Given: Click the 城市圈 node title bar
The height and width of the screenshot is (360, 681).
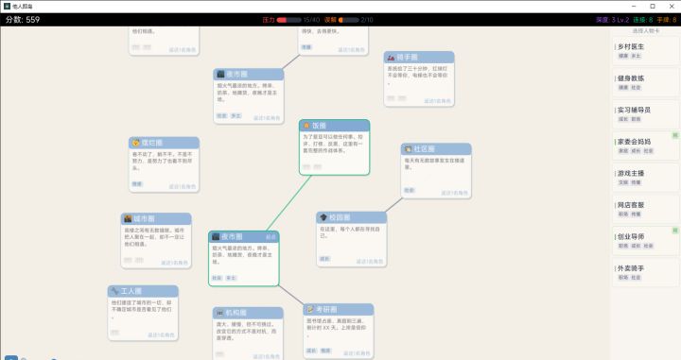Looking at the screenshot, I should [x=156, y=218].
